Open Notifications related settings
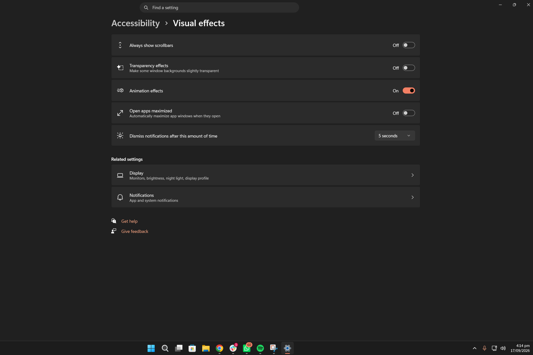 pyautogui.click(x=266, y=198)
